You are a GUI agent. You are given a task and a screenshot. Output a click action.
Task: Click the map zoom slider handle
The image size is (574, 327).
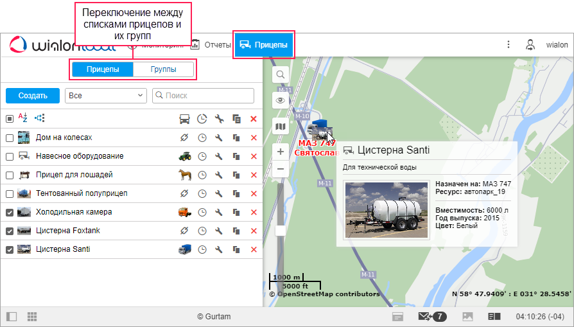coord(281,231)
